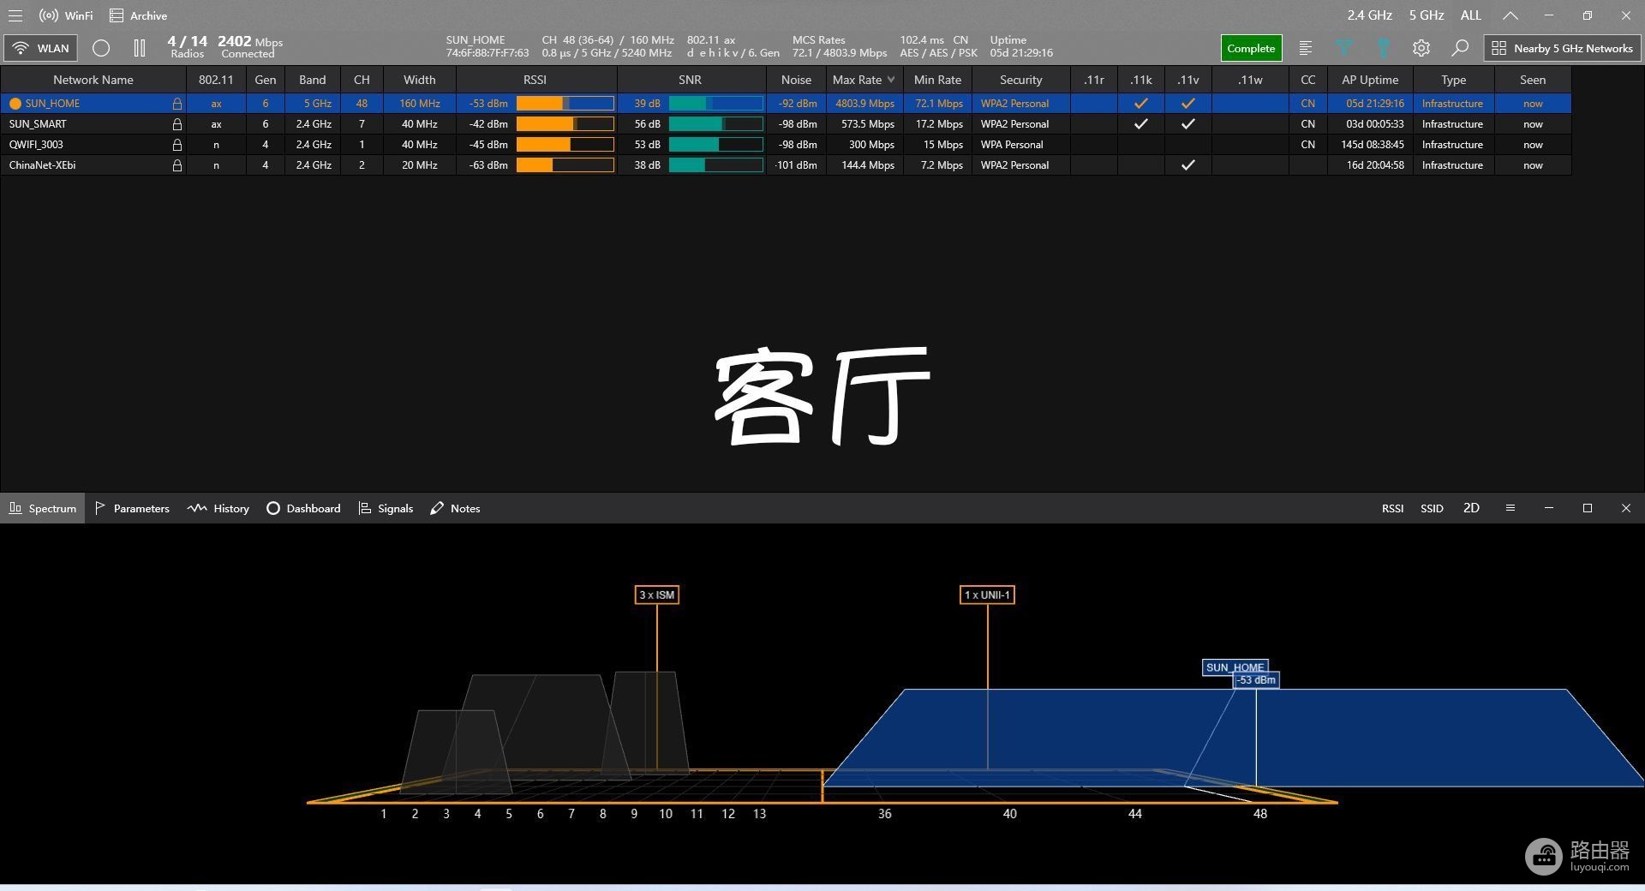The height and width of the screenshot is (891, 1645).
Task: Click the filter funnel icon
Action: click(x=1344, y=48)
